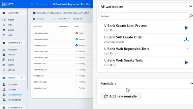193x109 pixels.
Task: Open the All workspaces dropdown
Action: click(146, 7)
